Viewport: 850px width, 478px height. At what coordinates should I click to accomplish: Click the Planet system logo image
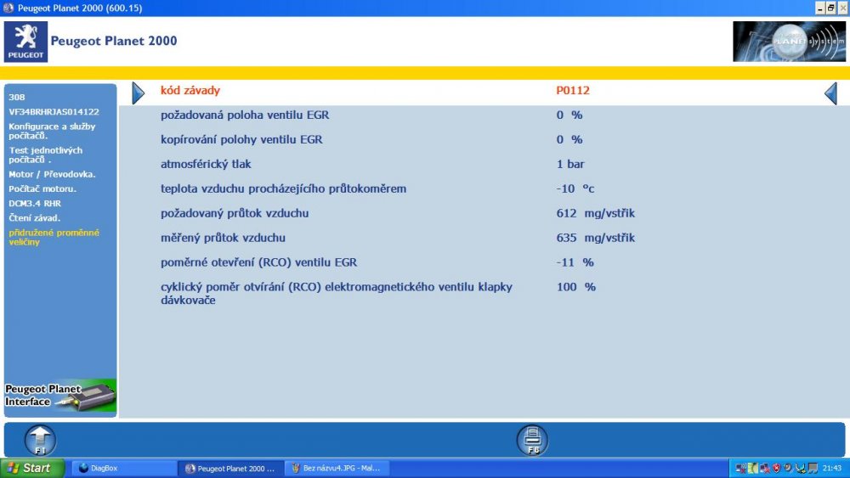[789, 42]
